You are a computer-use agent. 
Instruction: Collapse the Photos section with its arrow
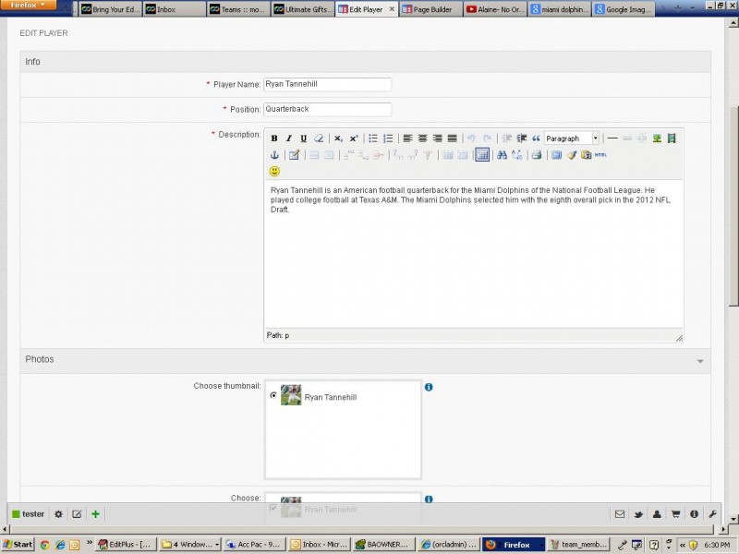click(x=700, y=361)
